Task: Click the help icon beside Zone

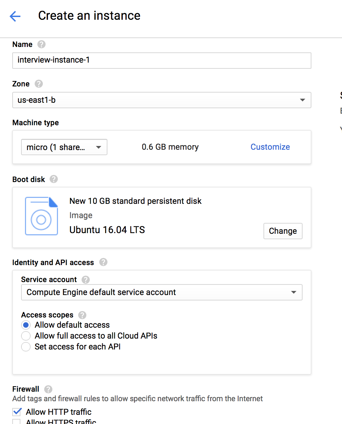Action: [x=39, y=84]
